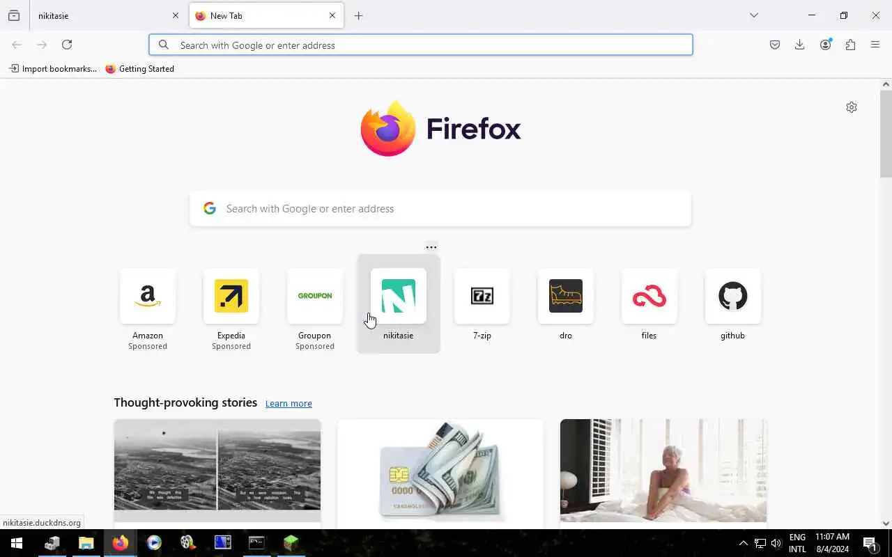The width and height of the screenshot is (892, 557).
Task: Open the terminal taskbar icon
Action: (x=257, y=543)
